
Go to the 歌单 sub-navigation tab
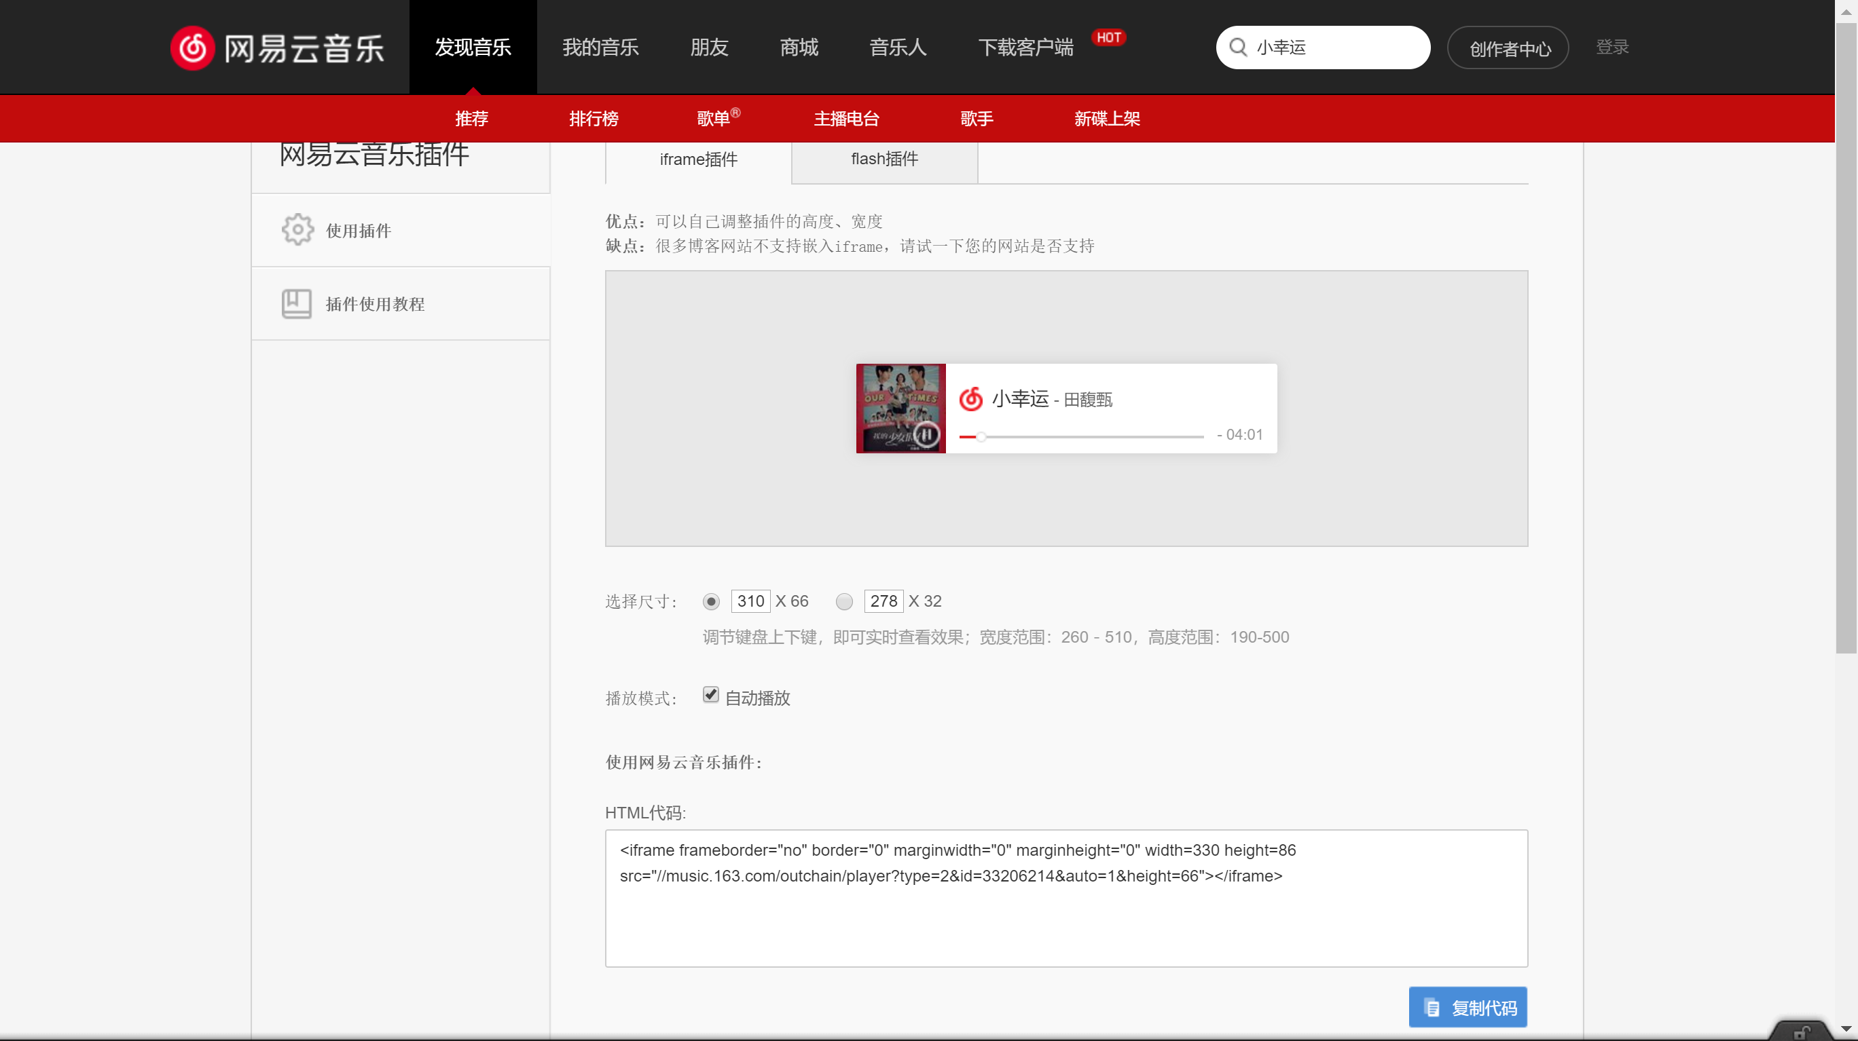(x=717, y=118)
